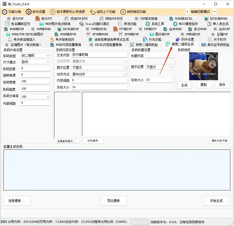Screen dimensions: 234x226
Task: Click the 复制 button in barcode preview
Action: (204, 85)
